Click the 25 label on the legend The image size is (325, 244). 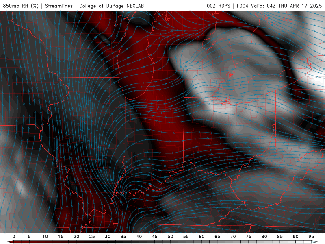coord(92,237)
